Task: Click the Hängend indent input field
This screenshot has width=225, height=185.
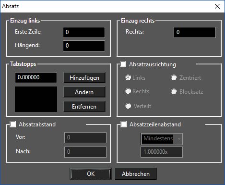Action: (x=84, y=46)
